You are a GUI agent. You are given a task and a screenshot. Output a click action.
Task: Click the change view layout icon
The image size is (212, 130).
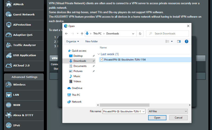(x=167, y=41)
